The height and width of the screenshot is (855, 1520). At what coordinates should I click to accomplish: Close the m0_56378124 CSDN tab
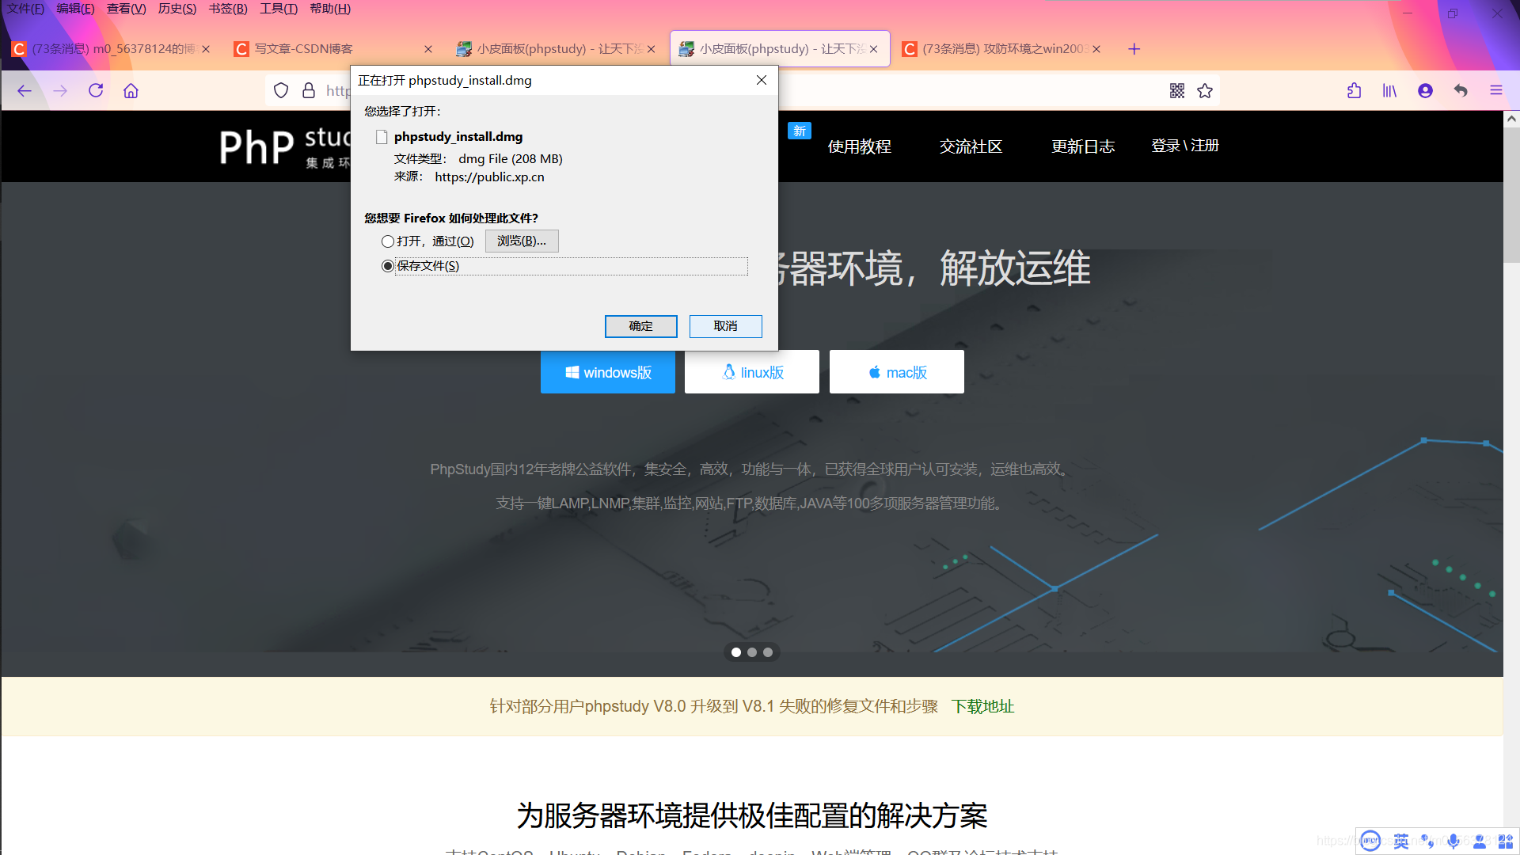[206, 49]
